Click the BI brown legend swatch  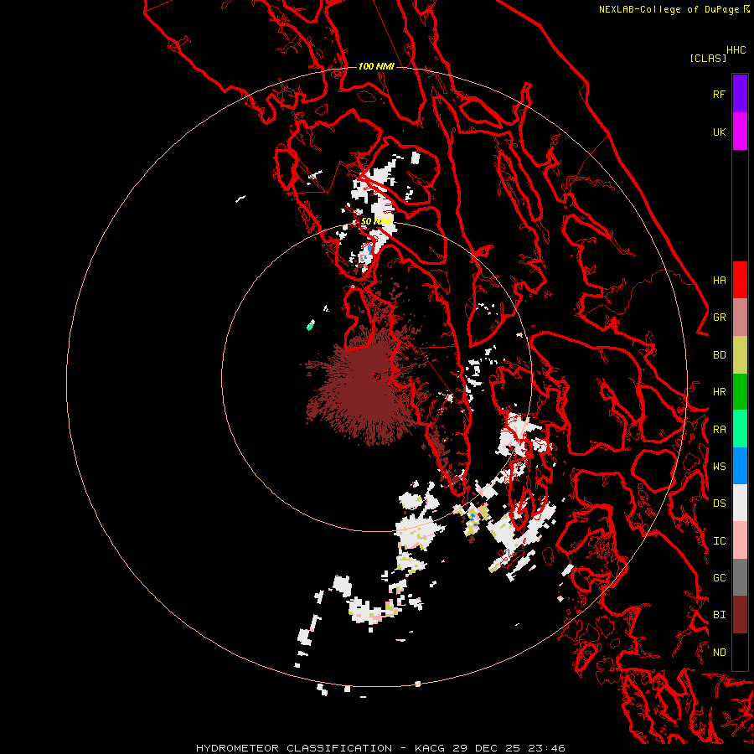point(740,615)
